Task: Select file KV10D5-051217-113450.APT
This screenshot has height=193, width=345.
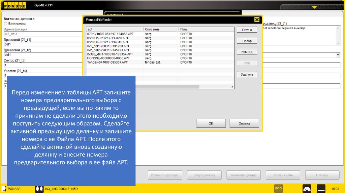Action: click(x=107, y=38)
